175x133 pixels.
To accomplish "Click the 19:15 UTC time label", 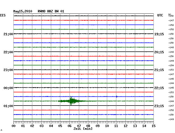I will pos(159,34).
